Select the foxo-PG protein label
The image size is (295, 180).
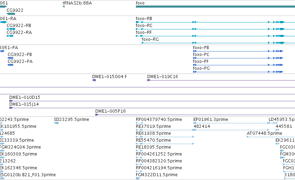[201, 68]
